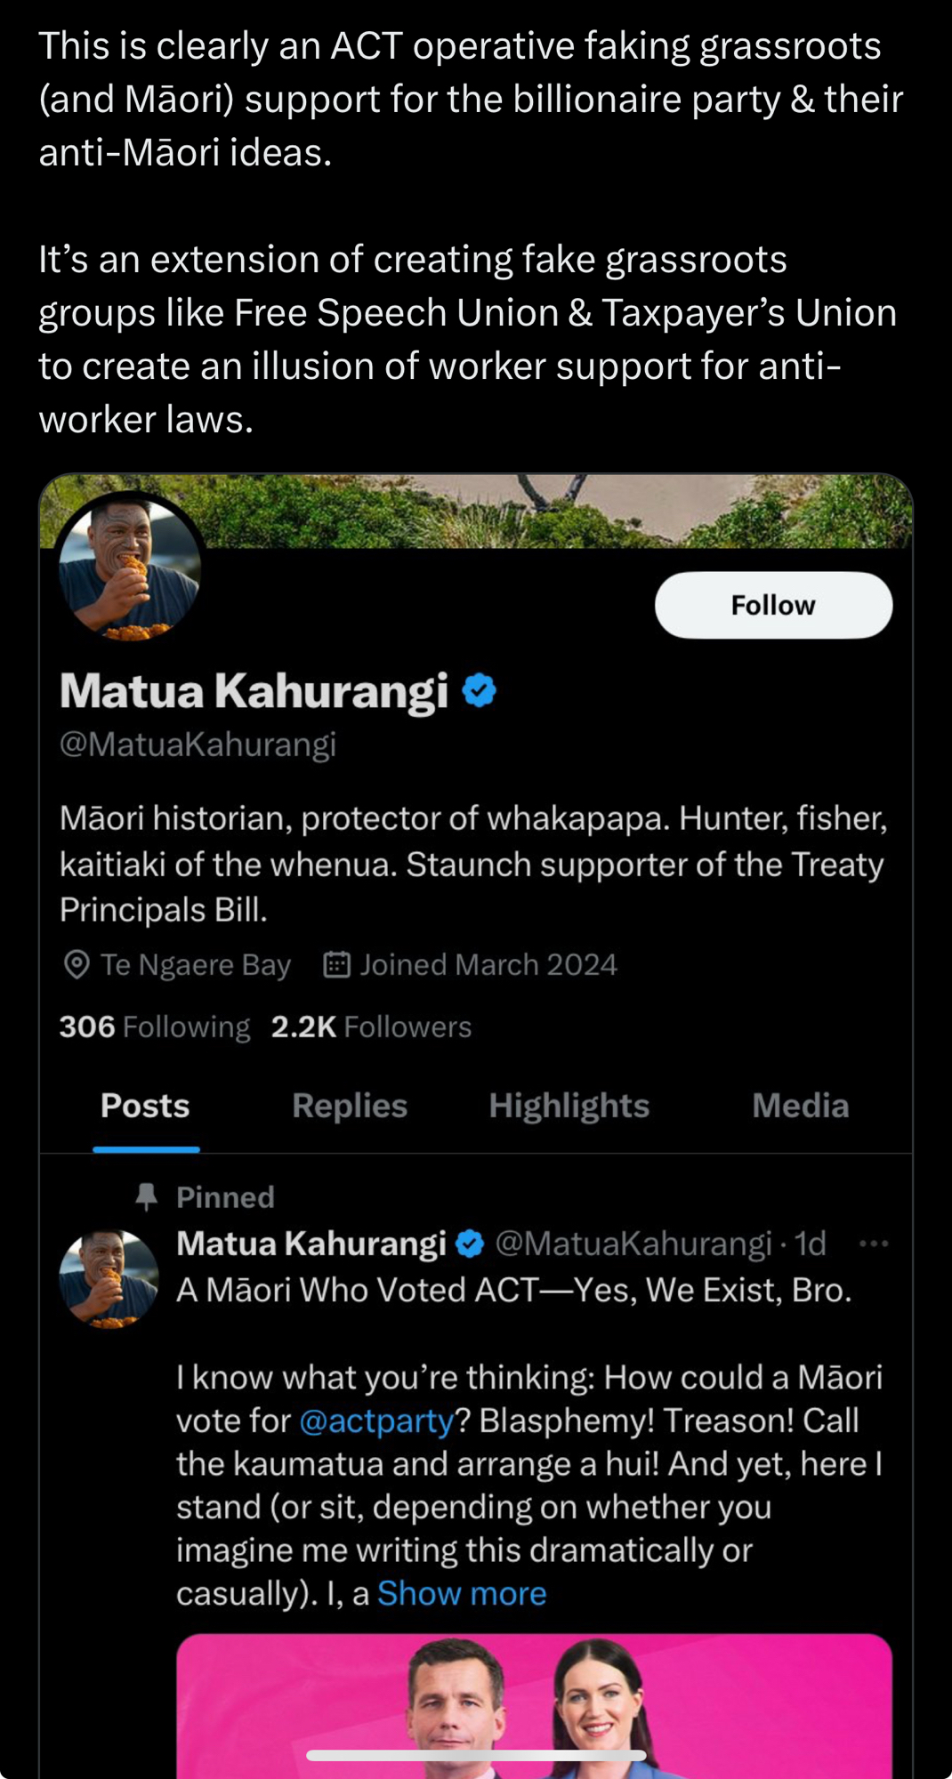The width and height of the screenshot is (952, 1779).
Task: View the 2.2K Followers list
Action: pyautogui.click(x=371, y=1026)
